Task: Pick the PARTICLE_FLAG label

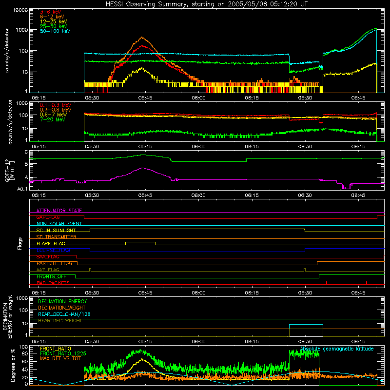Action: tap(55, 263)
